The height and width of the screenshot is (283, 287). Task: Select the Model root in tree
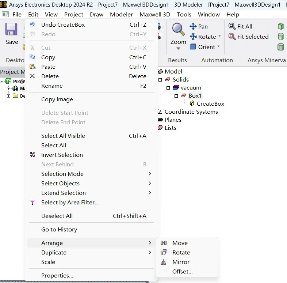173,72
